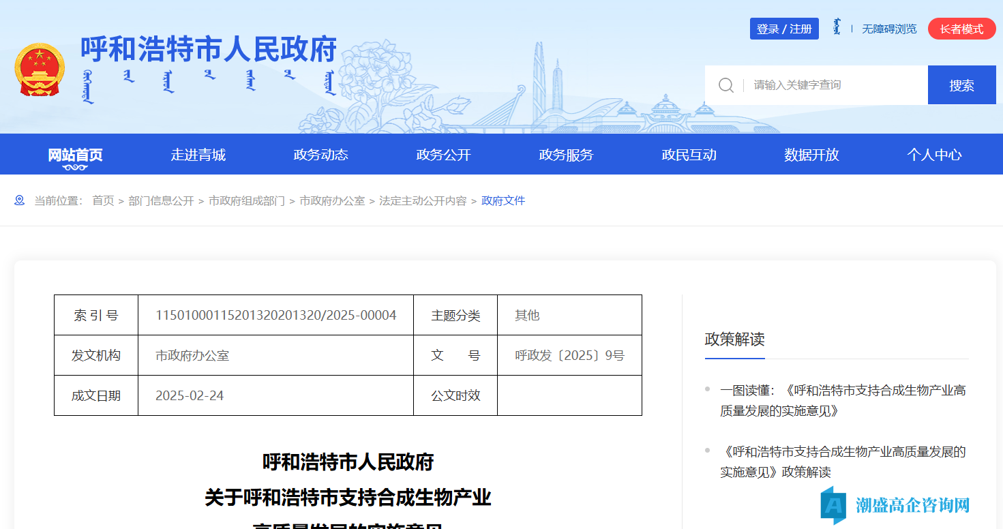Click 市政府办公室 in the breadcrumb
The image size is (1003, 529).
tap(332, 200)
